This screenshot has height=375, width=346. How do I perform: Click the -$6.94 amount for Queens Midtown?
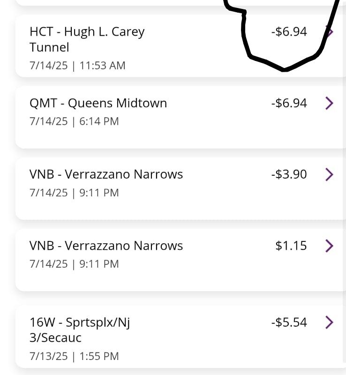pyautogui.click(x=289, y=103)
